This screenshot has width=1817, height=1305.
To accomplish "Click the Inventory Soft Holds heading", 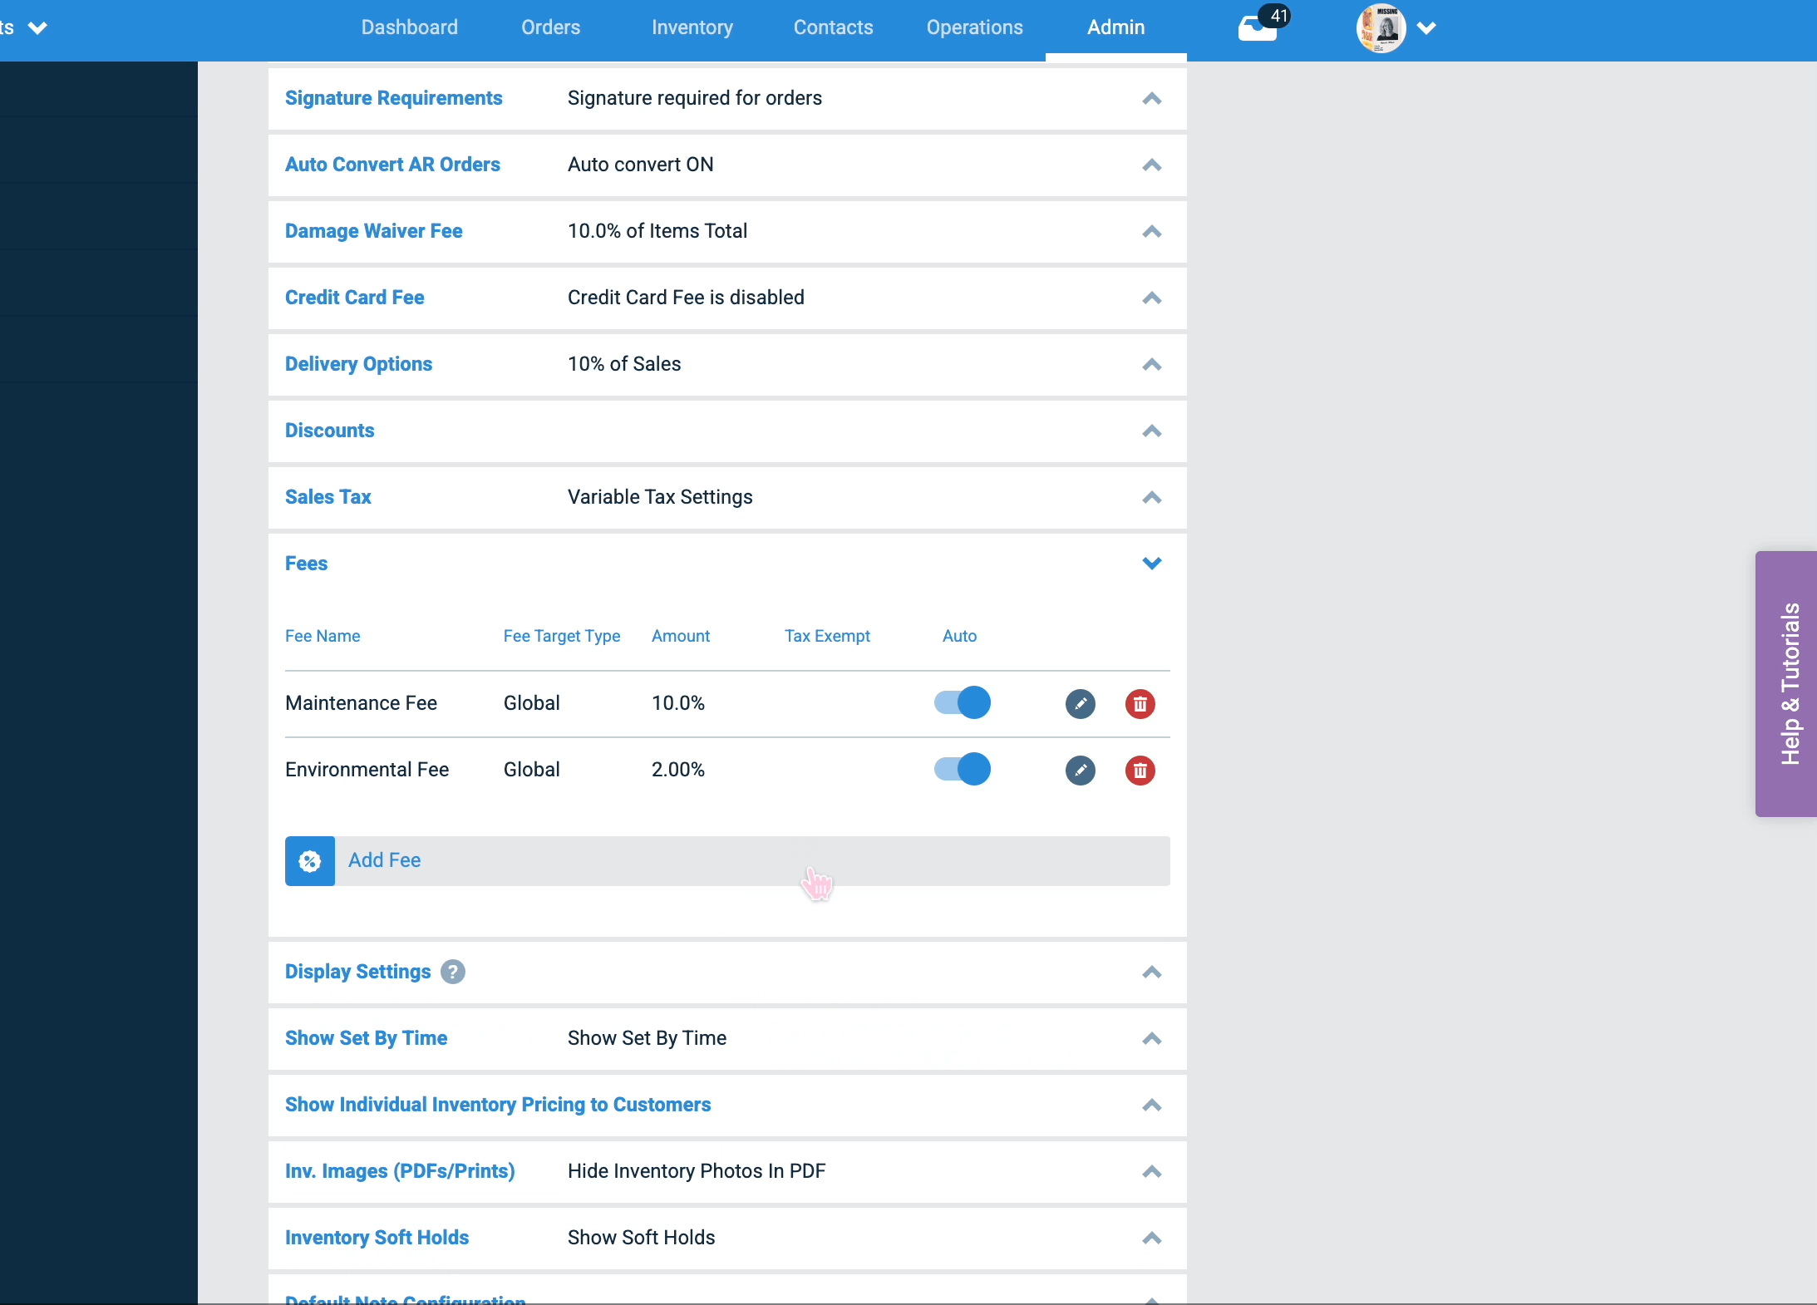I will [x=377, y=1238].
